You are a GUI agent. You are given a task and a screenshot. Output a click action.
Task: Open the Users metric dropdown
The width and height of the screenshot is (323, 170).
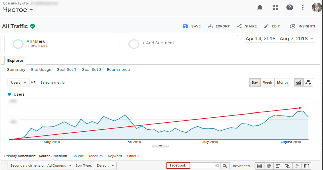pyautogui.click(x=19, y=83)
